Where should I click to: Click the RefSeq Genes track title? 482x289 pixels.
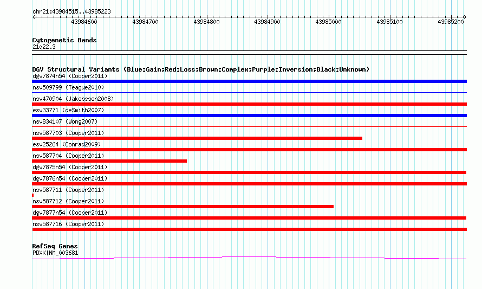pos(55,246)
